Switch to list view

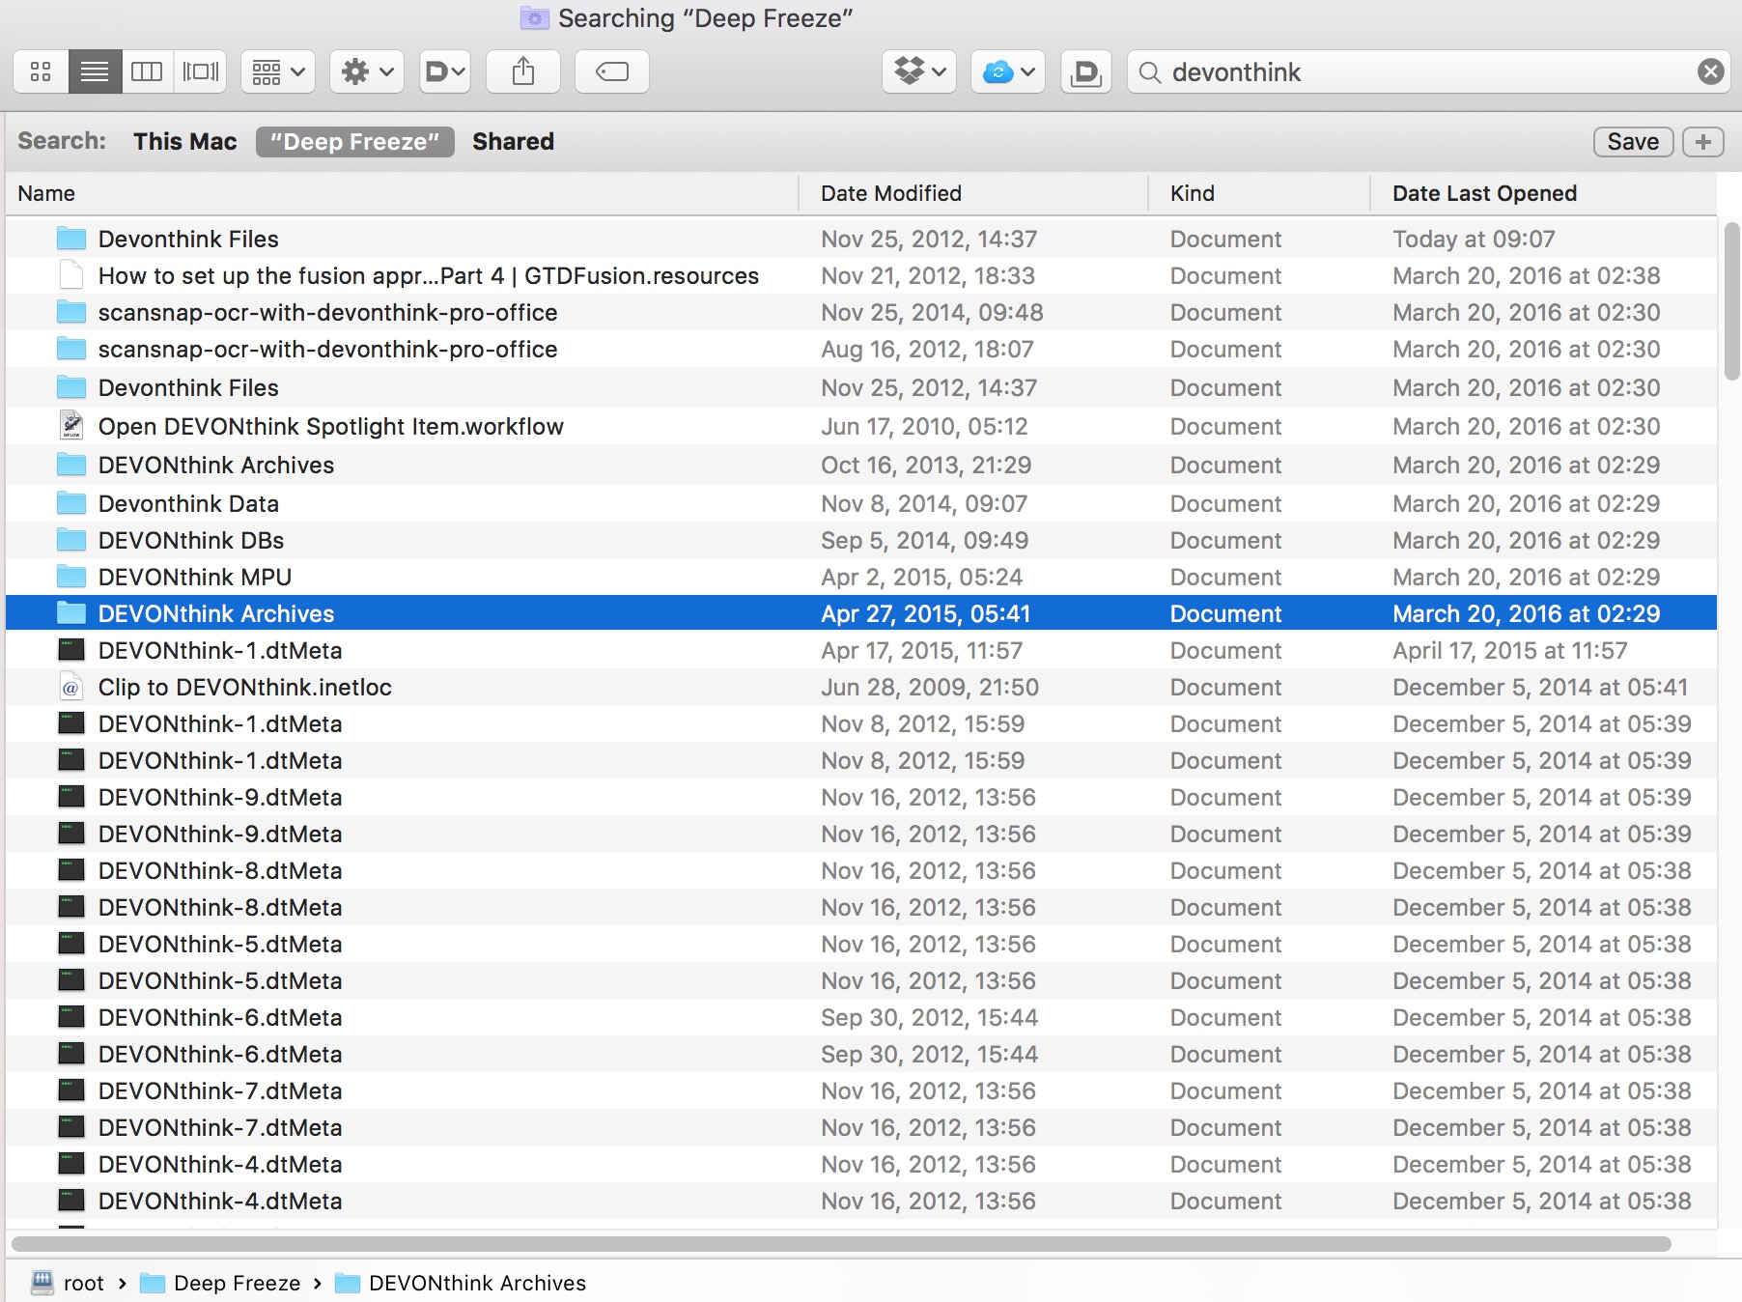coord(95,71)
